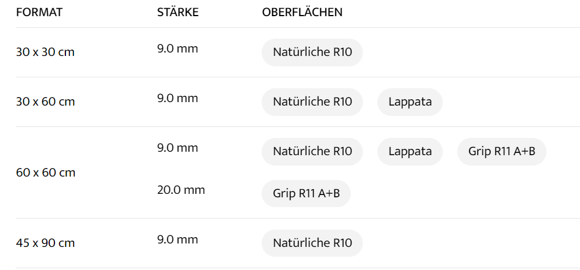This screenshot has width=580, height=270.
Task: Click 9.0 mm thickness in 60 x 60 row
Action: (177, 148)
